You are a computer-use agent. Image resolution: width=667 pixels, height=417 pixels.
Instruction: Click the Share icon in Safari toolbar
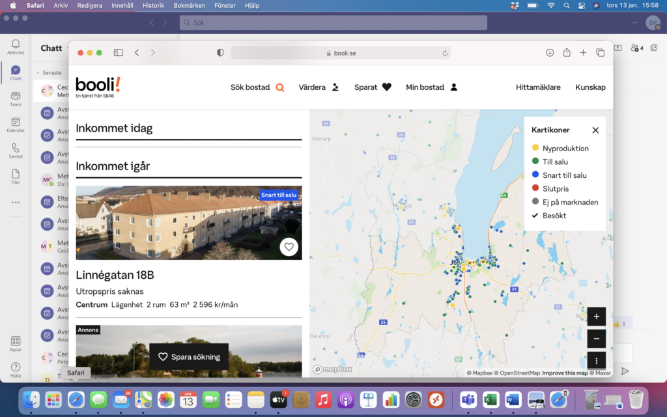567,52
